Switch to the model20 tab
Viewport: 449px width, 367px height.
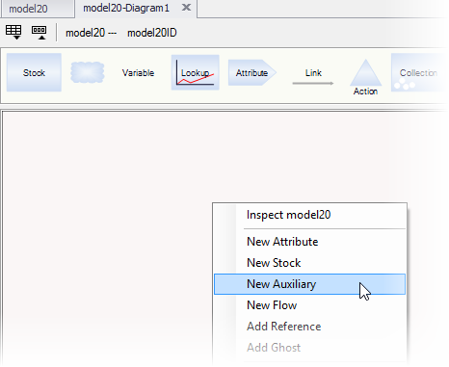tap(38, 9)
